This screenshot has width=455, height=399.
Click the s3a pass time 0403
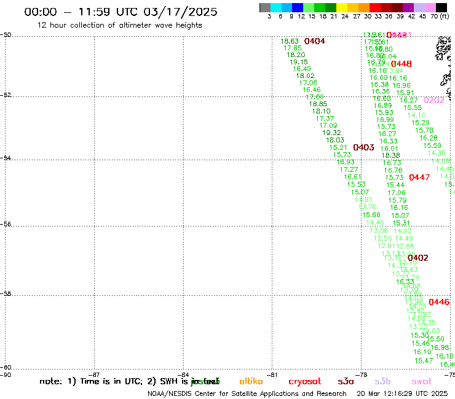click(363, 147)
